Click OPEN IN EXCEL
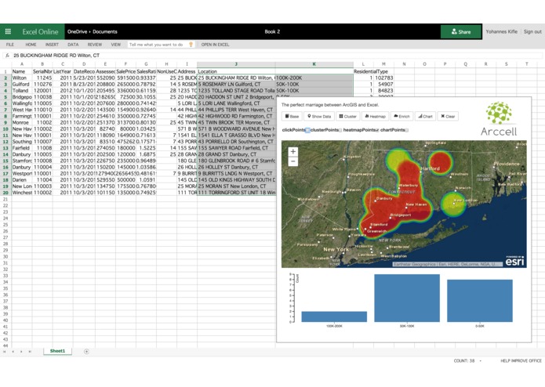Viewport: 545px width, 387px height. [x=215, y=45]
